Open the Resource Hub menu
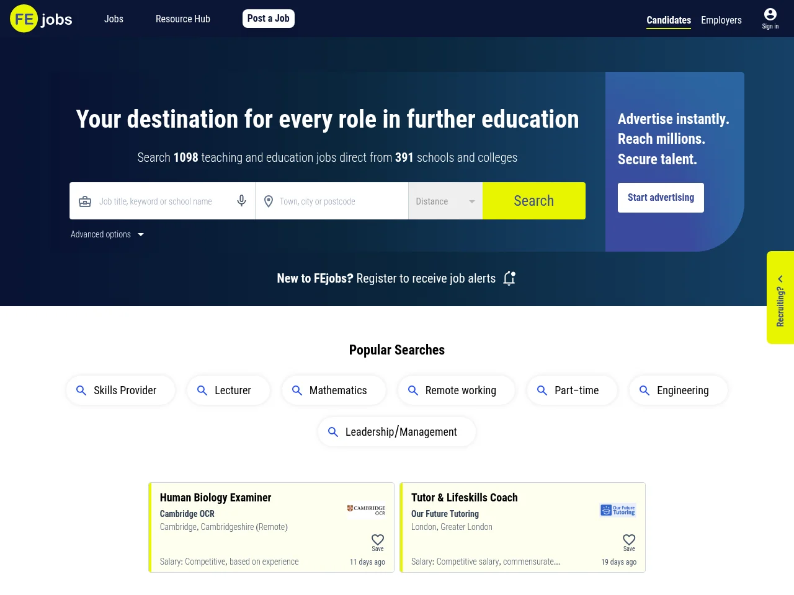 pyautogui.click(x=183, y=19)
